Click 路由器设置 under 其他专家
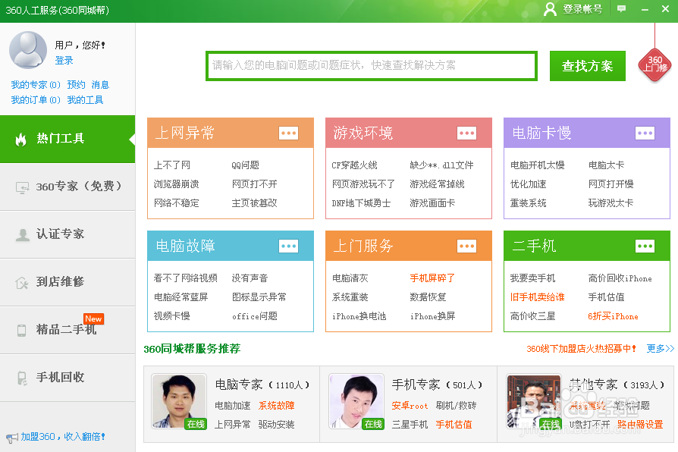The height and width of the screenshot is (452, 678). (x=640, y=424)
